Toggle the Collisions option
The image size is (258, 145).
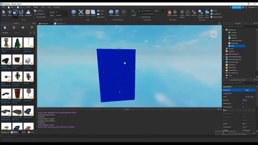pos(39,11)
